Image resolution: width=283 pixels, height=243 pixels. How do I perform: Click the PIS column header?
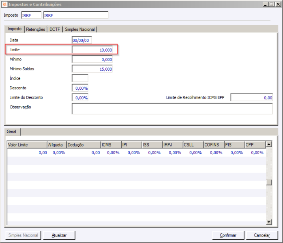click(x=234, y=145)
